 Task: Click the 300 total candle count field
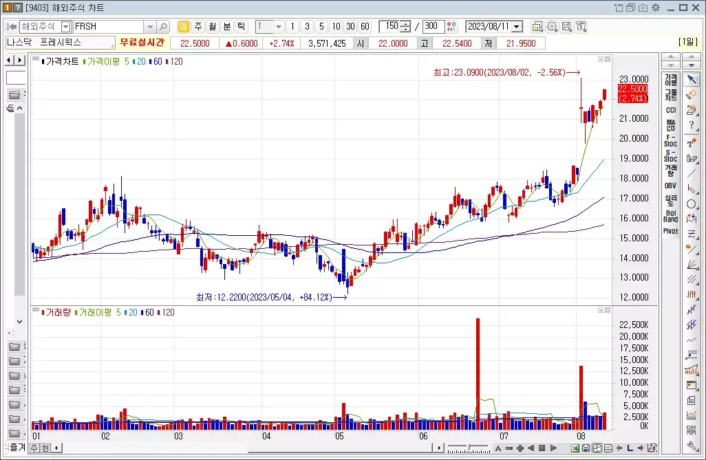pyautogui.click(x=433, y=27)
